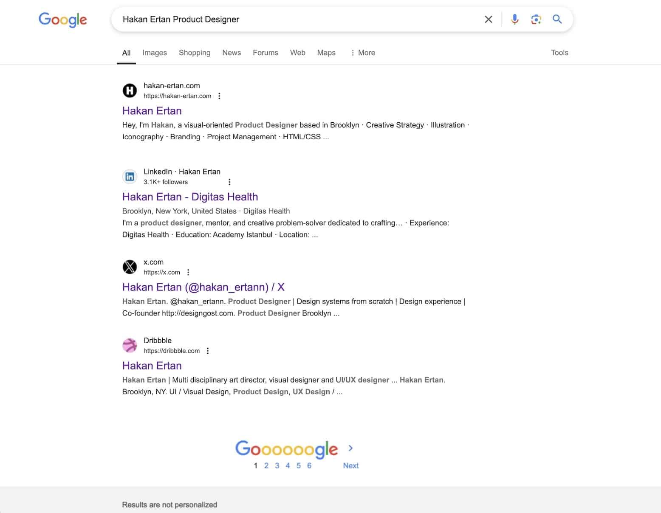Click the hakan-ertan.com site favicon

(130, 90)
